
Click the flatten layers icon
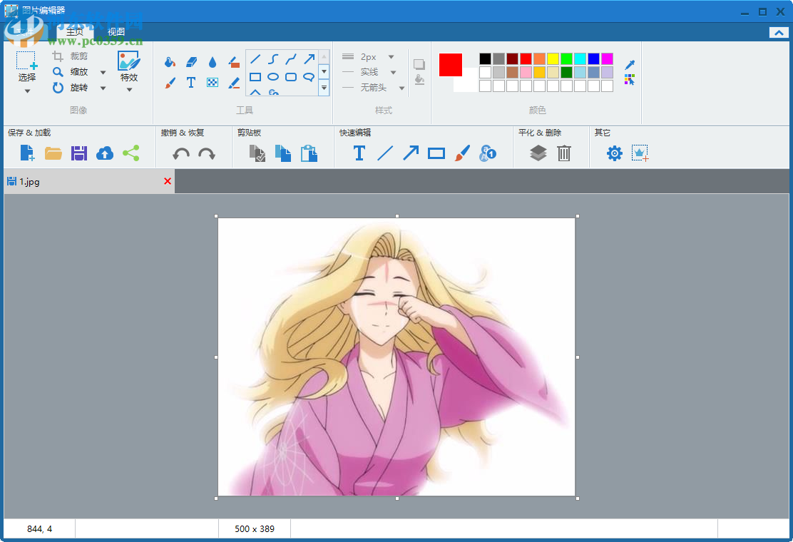point(538,153)
